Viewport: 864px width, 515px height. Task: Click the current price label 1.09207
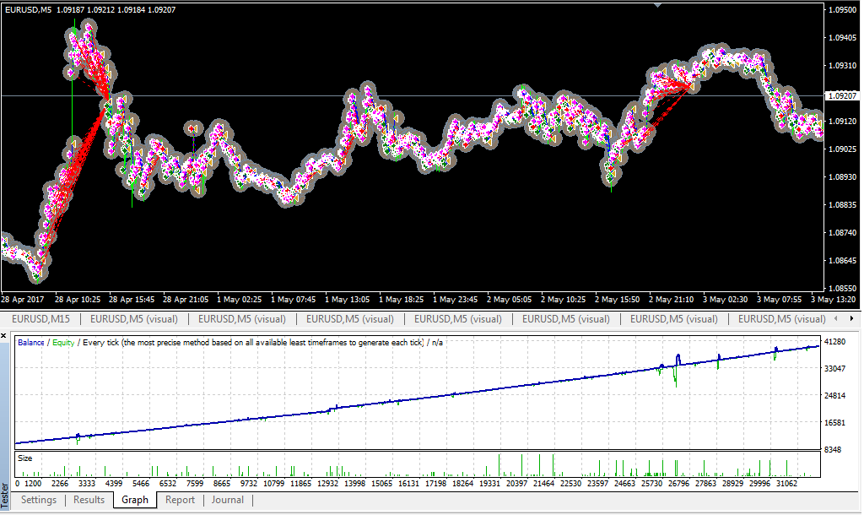[842, 96]
